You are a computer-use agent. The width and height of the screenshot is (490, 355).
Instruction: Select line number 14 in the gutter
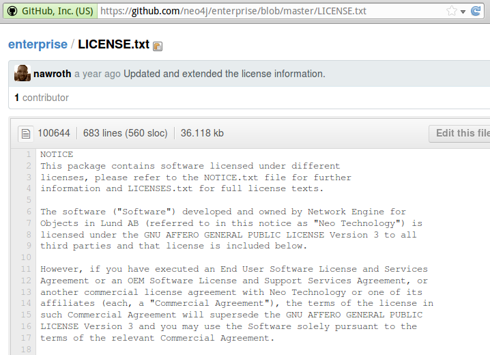click(26, 303)
